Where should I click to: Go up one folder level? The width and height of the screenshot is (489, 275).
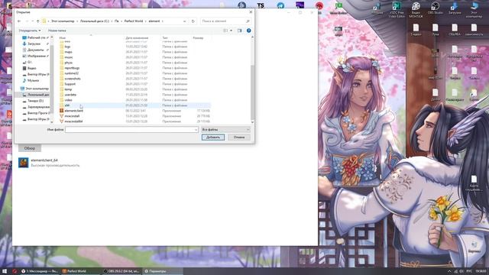[x=38, y=21]
